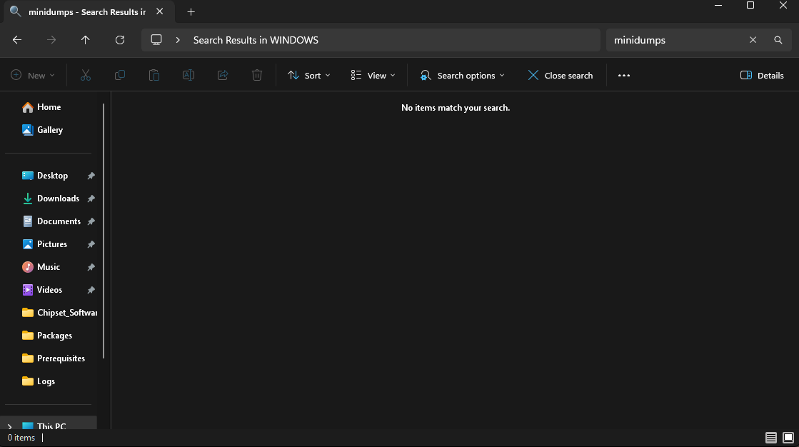This screenshot has width=799, height=447.
Task: Click the Rename icon
Action: coord(189,76)
